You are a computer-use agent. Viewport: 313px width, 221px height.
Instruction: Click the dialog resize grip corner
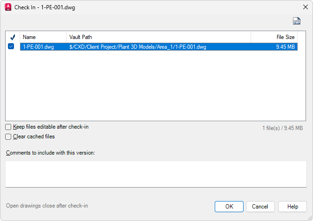coord(310,218)
